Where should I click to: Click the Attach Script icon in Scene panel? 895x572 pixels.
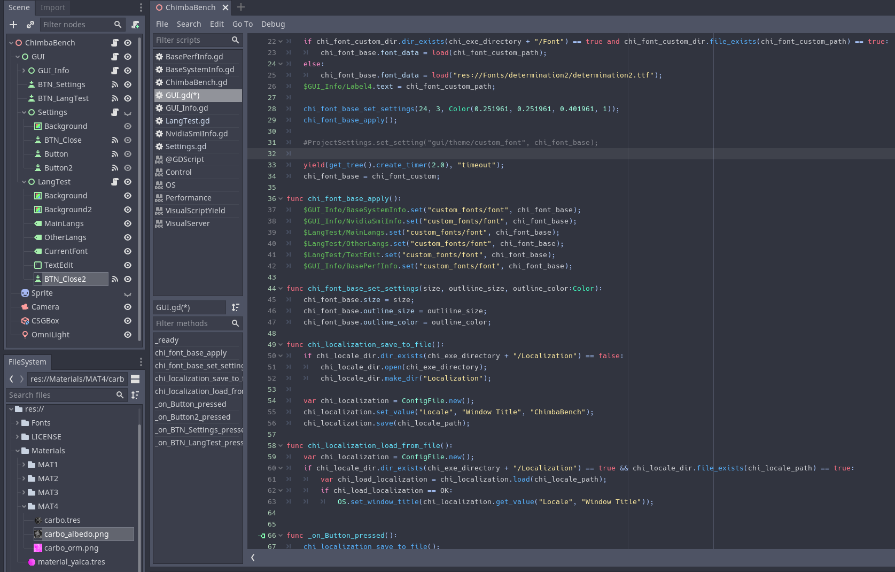[x=135, y=25]
